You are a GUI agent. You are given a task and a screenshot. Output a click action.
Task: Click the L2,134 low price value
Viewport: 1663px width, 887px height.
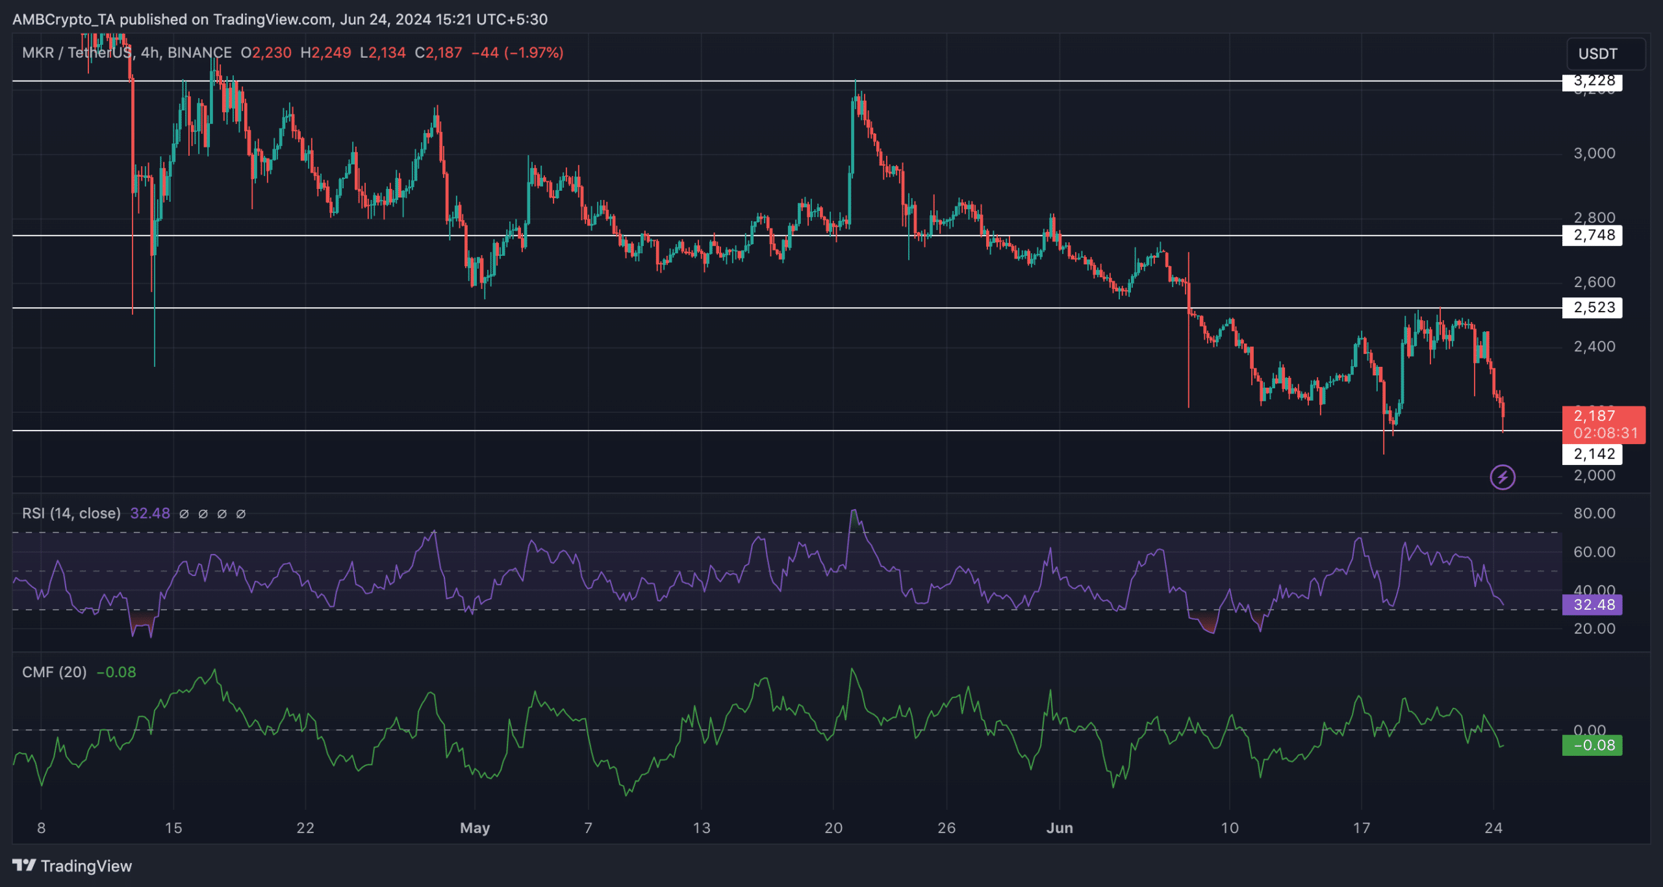click(x=383, y=53)
